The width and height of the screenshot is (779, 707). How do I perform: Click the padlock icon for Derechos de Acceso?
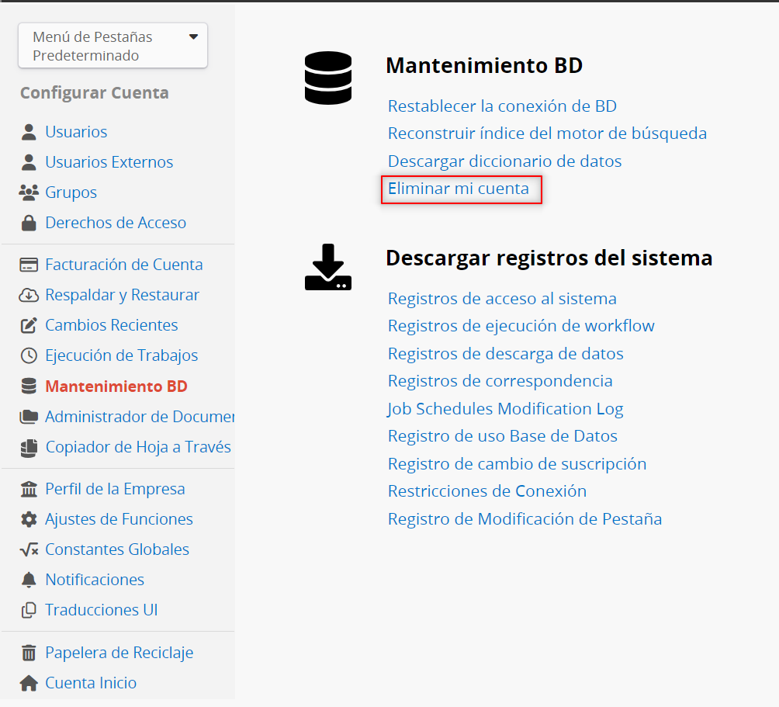coord(29,223)
